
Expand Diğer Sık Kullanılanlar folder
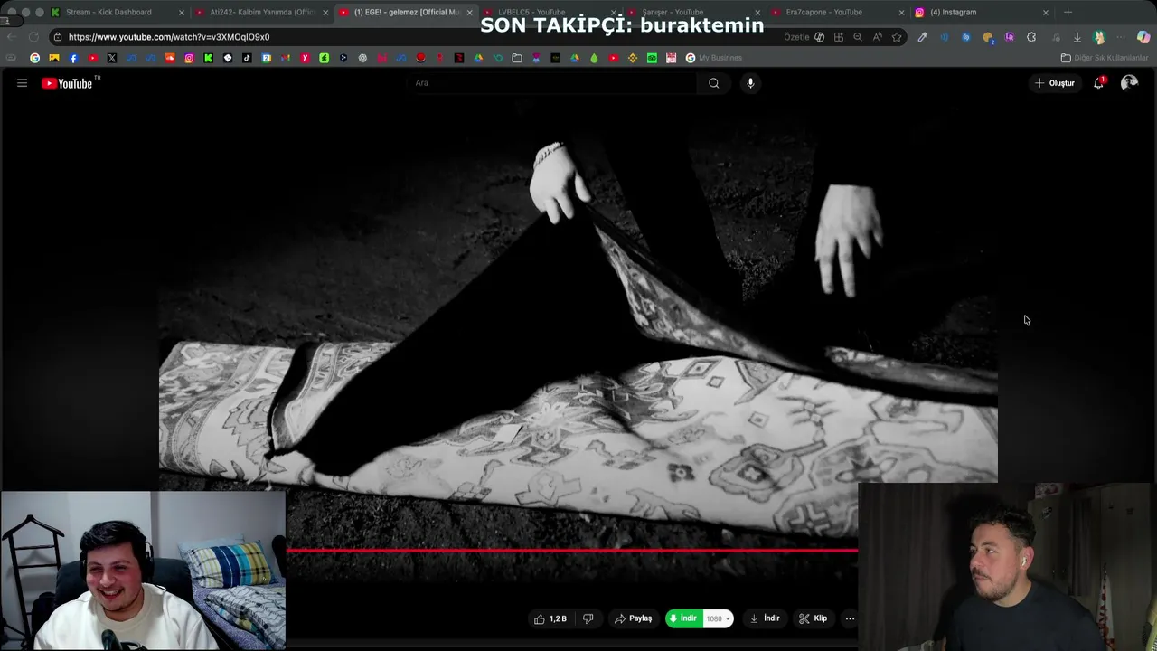click(x=1104, y=58)
